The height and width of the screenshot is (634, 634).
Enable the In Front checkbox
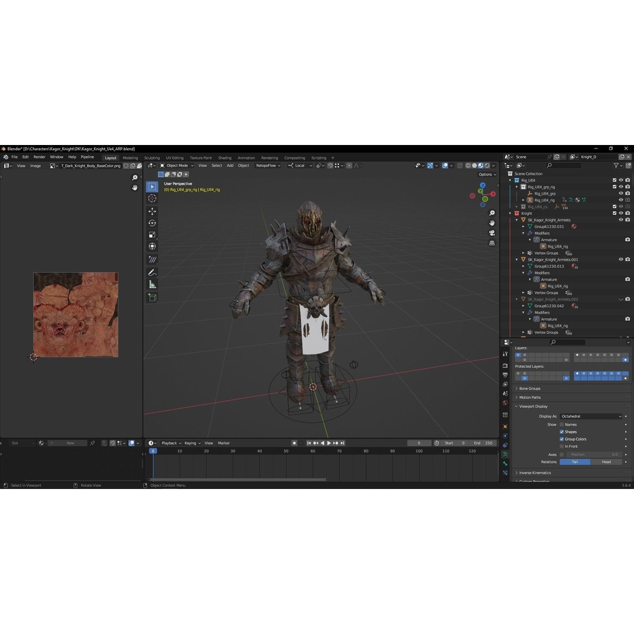pos(562,446)
